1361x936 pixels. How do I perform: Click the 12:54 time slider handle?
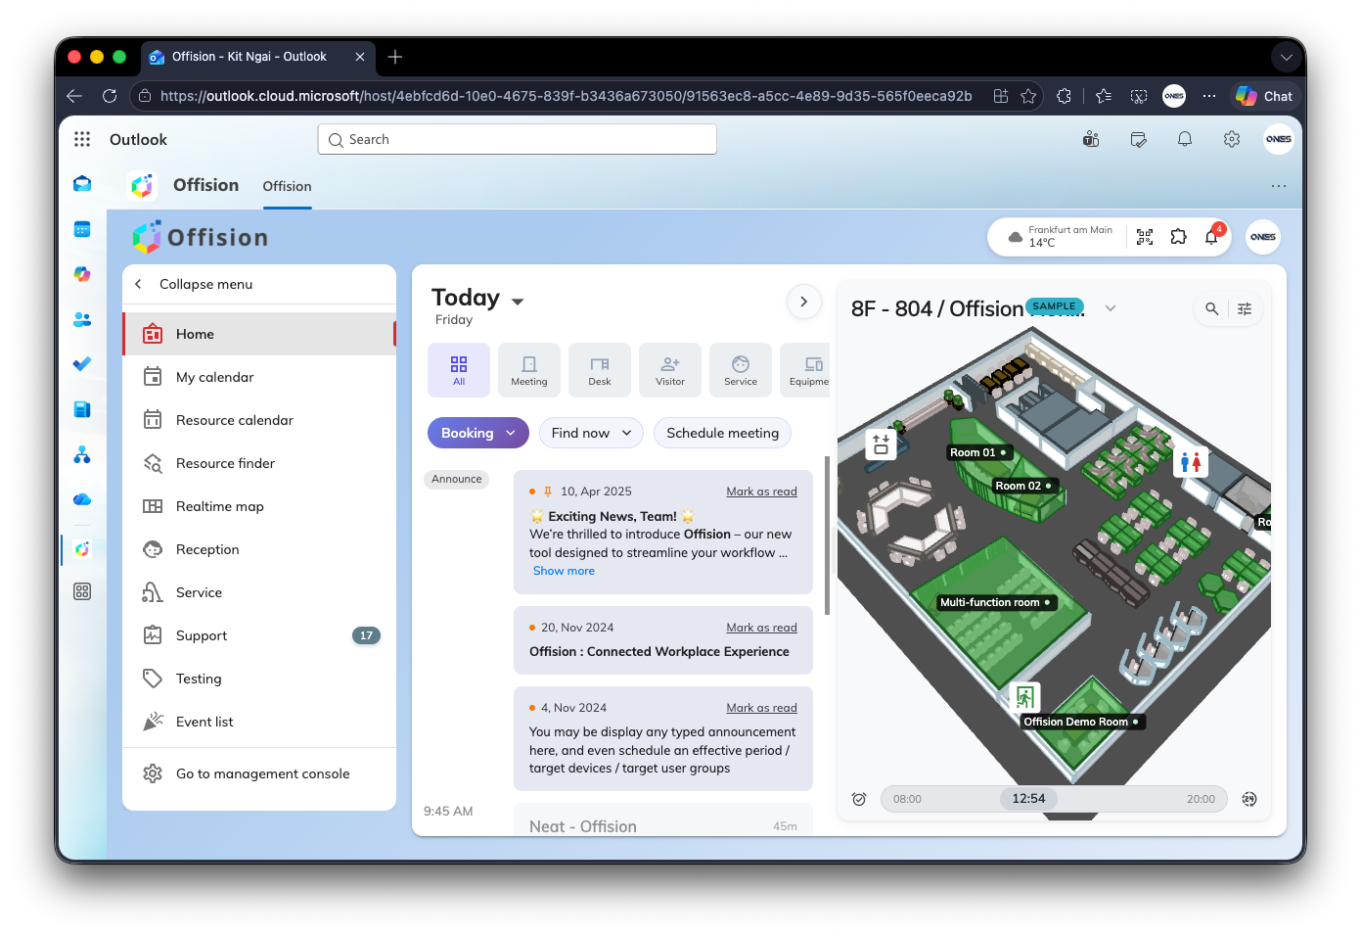(x=1028, y=799)
